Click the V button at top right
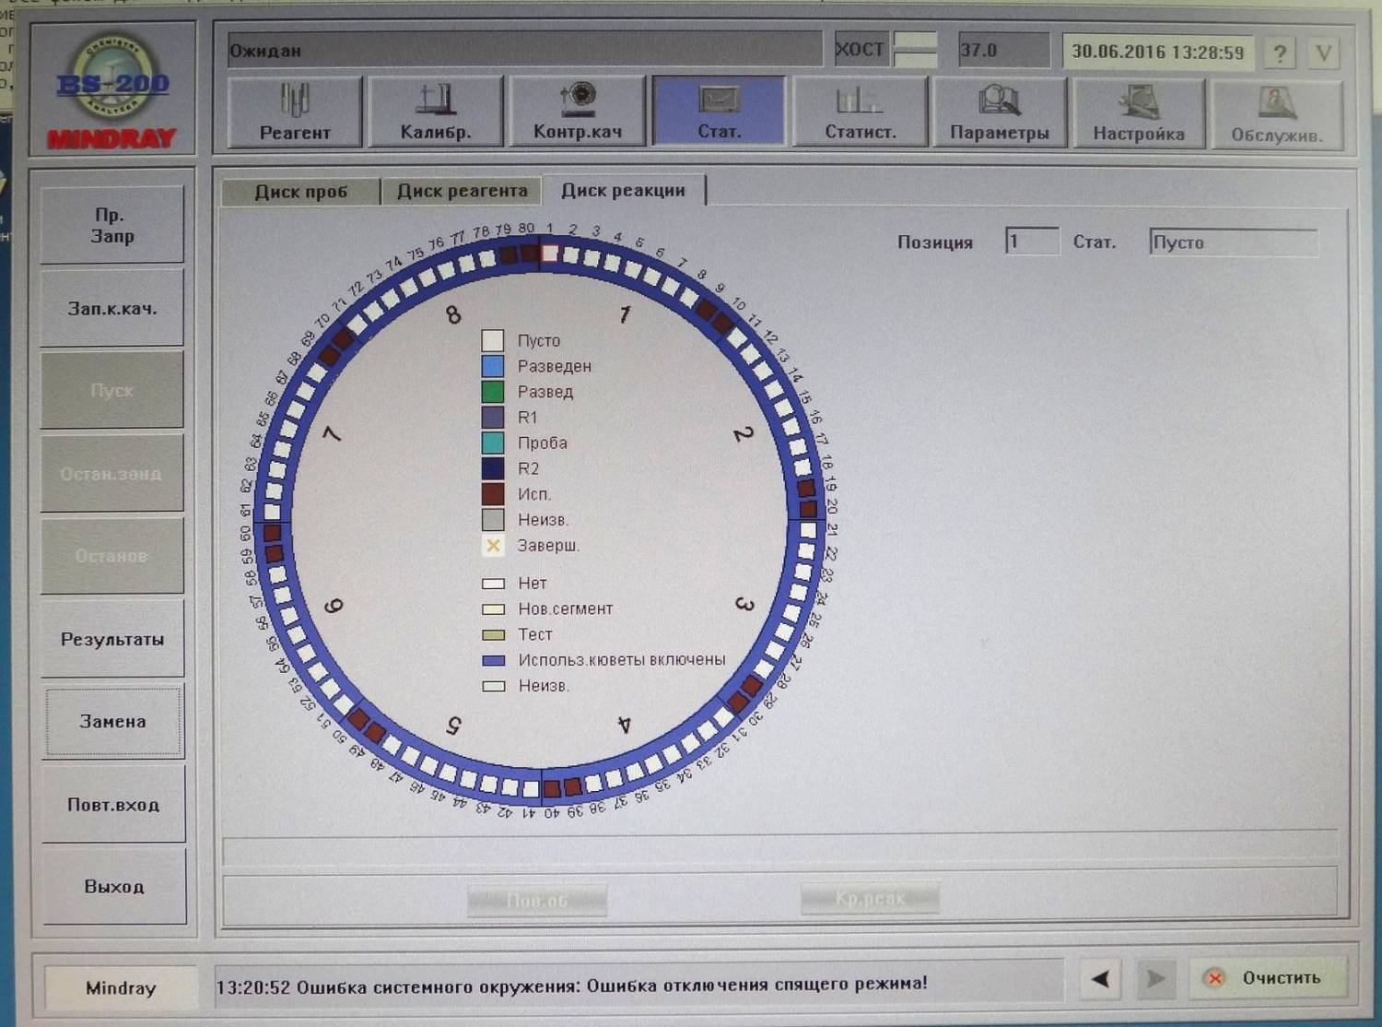Viewport: 1382px width, 1027px height. point(1323,53)
